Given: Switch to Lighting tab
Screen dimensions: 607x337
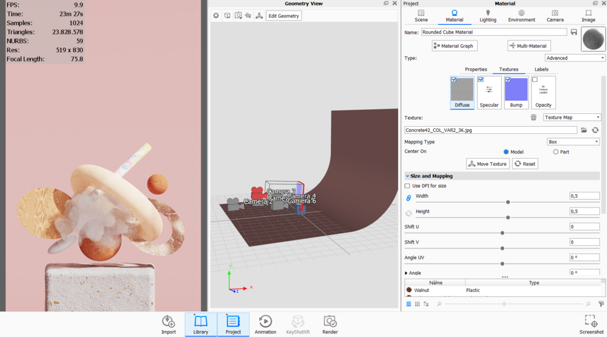Looking at the screenshot, I should (x=488, y=16).
